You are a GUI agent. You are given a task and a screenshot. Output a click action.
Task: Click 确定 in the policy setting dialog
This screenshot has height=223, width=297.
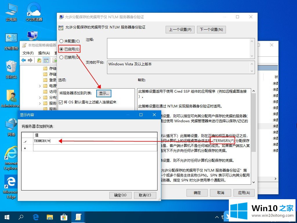[197, 193]
